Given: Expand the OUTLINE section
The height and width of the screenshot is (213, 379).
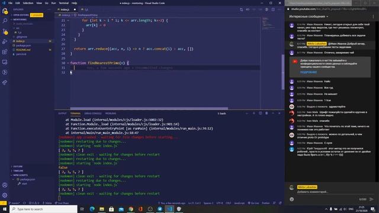Looking at the screenshot, I should 17,167.
